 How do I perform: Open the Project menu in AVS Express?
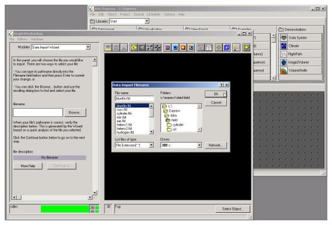tap(125, 14)
